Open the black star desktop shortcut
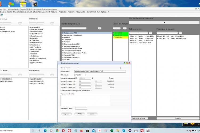This screenshot has height=133, width=200. 35,4
